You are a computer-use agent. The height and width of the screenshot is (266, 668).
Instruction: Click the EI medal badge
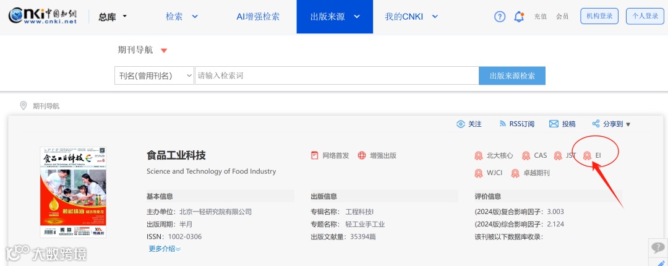pos(587,156)
